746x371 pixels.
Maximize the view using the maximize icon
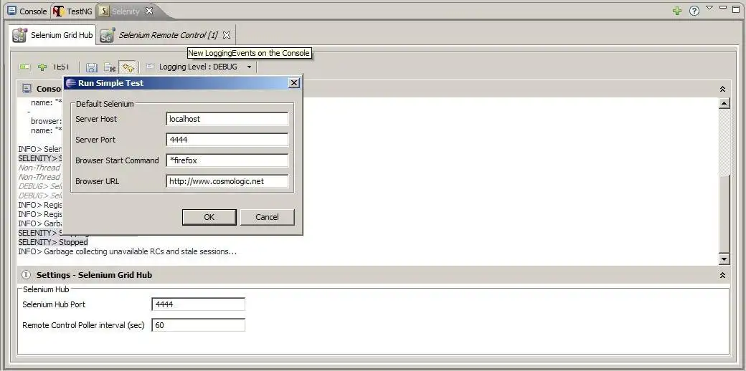[735, 8]
